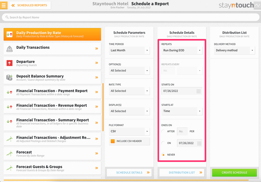This screenshot has width=261, height=182.
Task: Click chevron on Payment Report row
Action: (96, 92)
